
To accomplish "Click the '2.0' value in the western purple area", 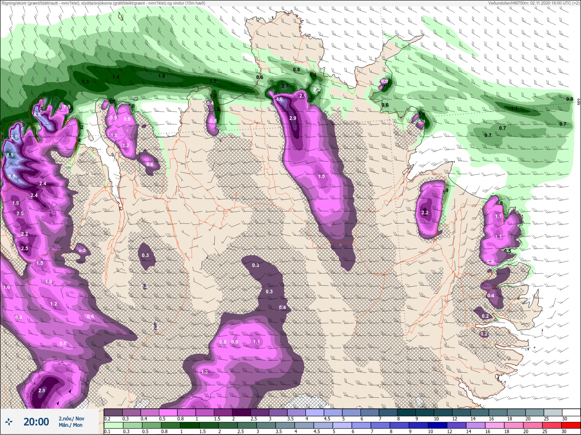I will (20, 213).
